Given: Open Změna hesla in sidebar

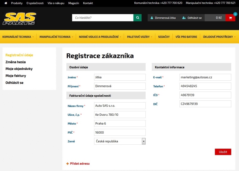Looking at the screenshot, I should click(16, 62).
